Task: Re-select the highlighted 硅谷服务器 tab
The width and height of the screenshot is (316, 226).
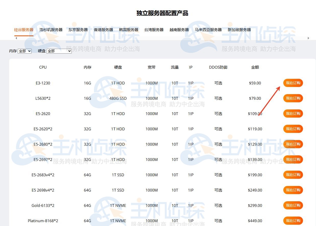Action: click(x=24, y=30)
